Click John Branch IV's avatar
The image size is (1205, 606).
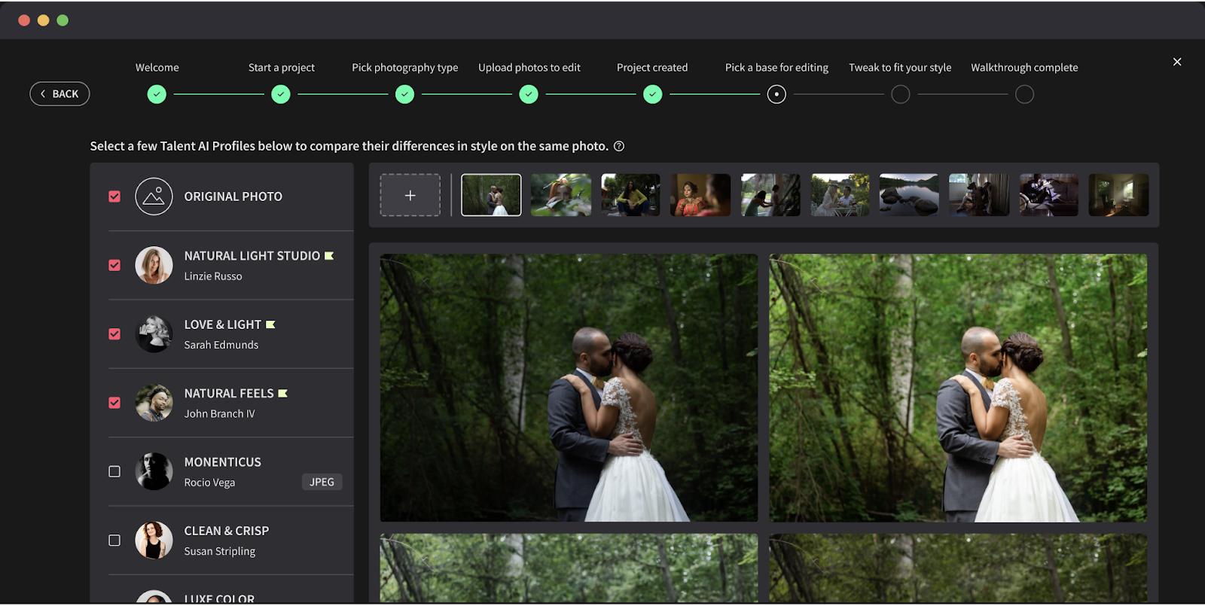pos(154,403)
